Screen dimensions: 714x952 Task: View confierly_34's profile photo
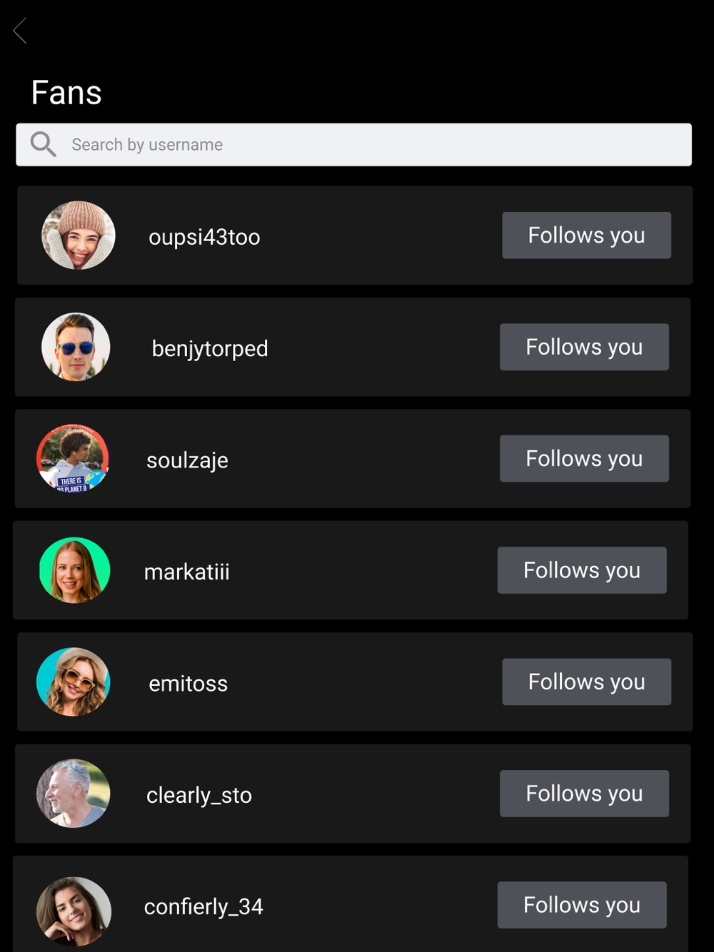[x=74, y=911]
